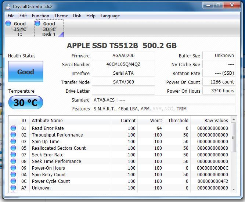Open the File menu
This screenshot has width=245, height=202.
(x=11, y=16)
